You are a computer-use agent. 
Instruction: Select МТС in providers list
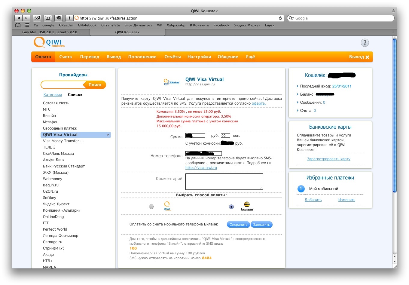pos(47,109)
